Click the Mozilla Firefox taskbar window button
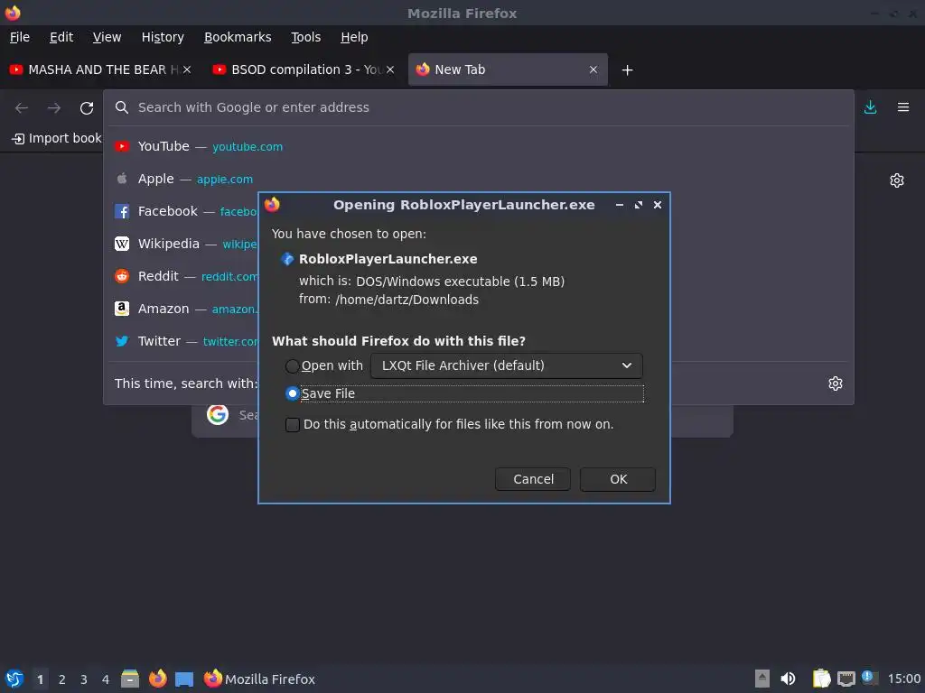The width and height of the screenshot is (925, 693). coord(259,679)
